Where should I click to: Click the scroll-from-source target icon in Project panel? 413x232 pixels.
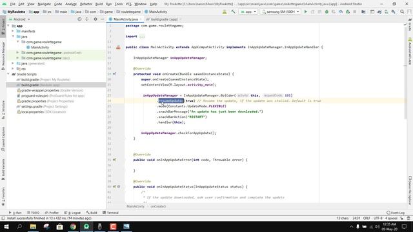coord(79,19)
